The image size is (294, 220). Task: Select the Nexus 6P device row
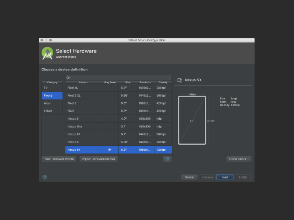coord(119,134)
